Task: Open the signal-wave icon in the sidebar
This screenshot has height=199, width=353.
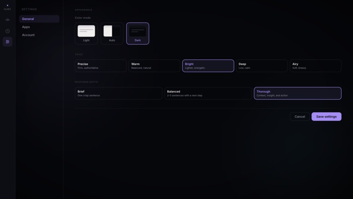Action: coord(7,20)
